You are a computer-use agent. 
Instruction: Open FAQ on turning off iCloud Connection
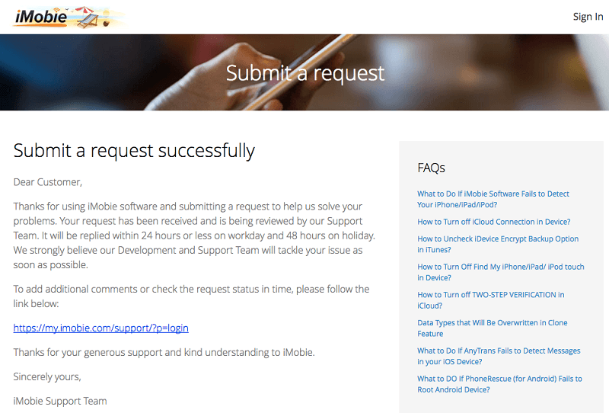tap(493, 222)
